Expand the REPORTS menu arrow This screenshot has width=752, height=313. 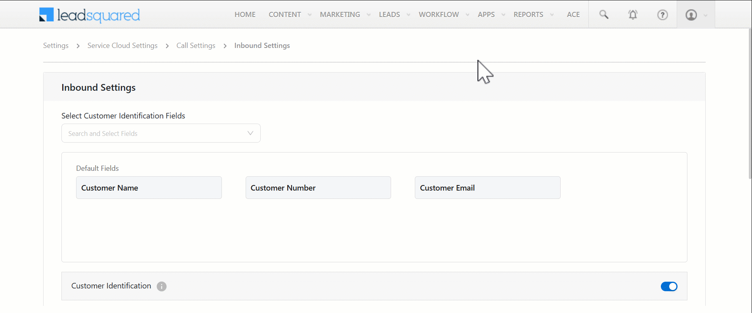click(552, 15)
